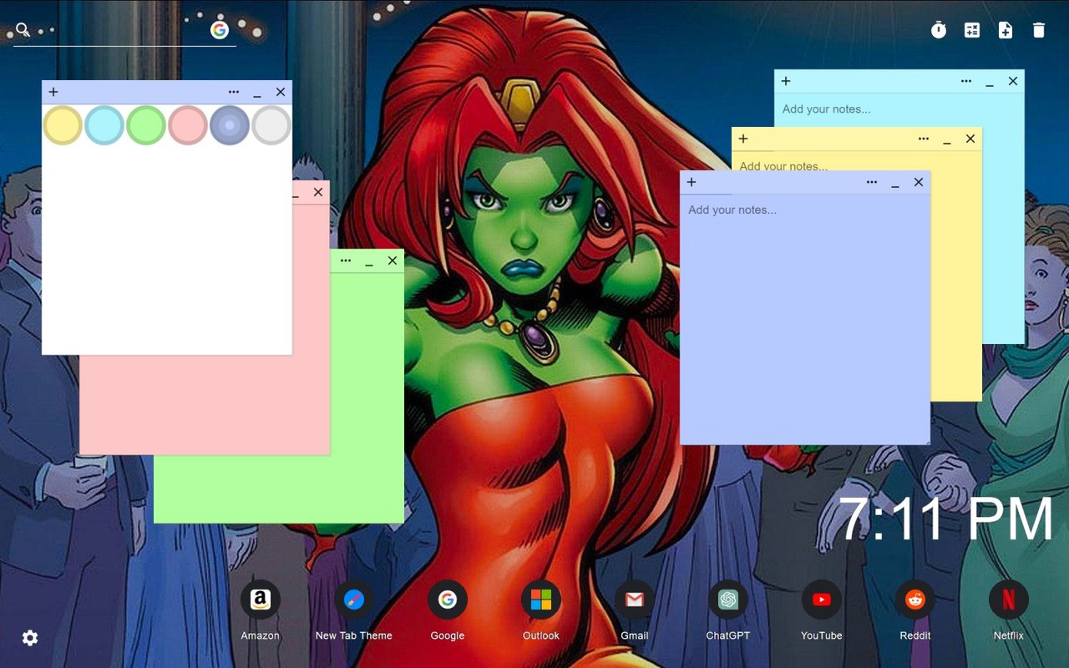Screen dimensions: 1069x668
Task: Pick the pink color swatch
Action: 188,125
